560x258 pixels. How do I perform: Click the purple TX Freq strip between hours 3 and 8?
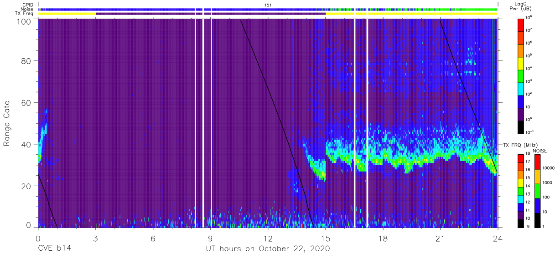pyautogui.click(x=145, y=14)
